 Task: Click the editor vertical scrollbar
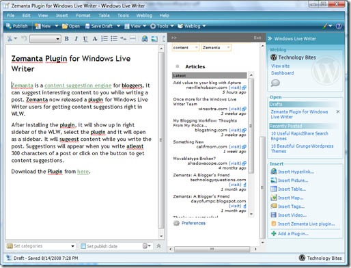pos(161,140)
